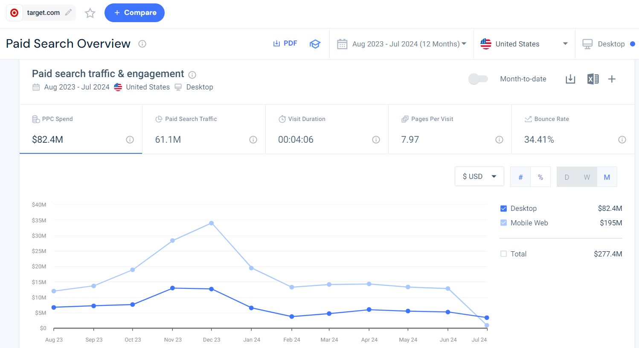Click the US flag icon in header
Viewport: 639px width, 348px height.
point(486,44)
